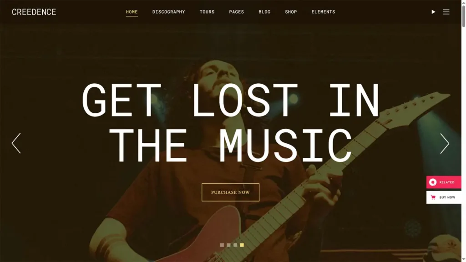Select the highlighted fourth slider dot
Screen dimensions: 466x262
click(x=242, y=245)
